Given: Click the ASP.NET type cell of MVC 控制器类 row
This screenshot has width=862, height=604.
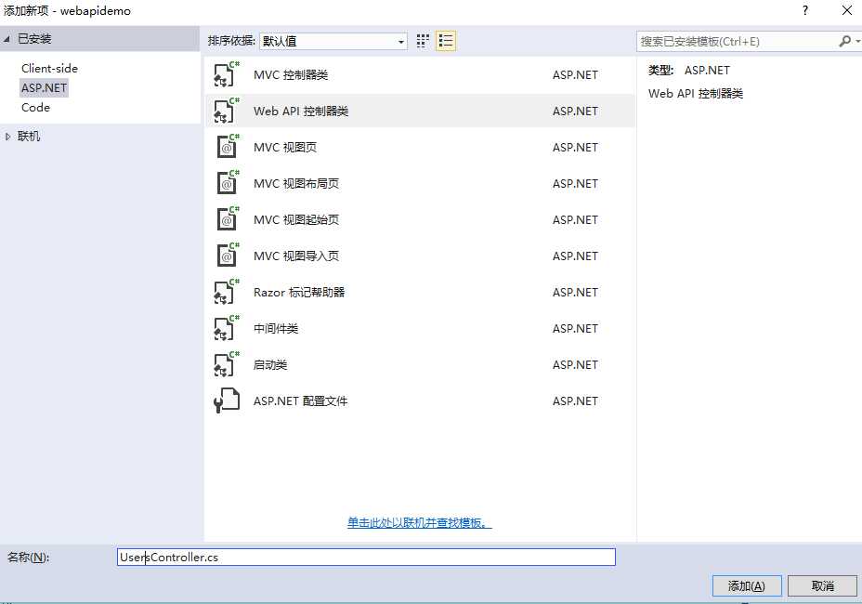Looking at the screenshot, I should (575, 75).
